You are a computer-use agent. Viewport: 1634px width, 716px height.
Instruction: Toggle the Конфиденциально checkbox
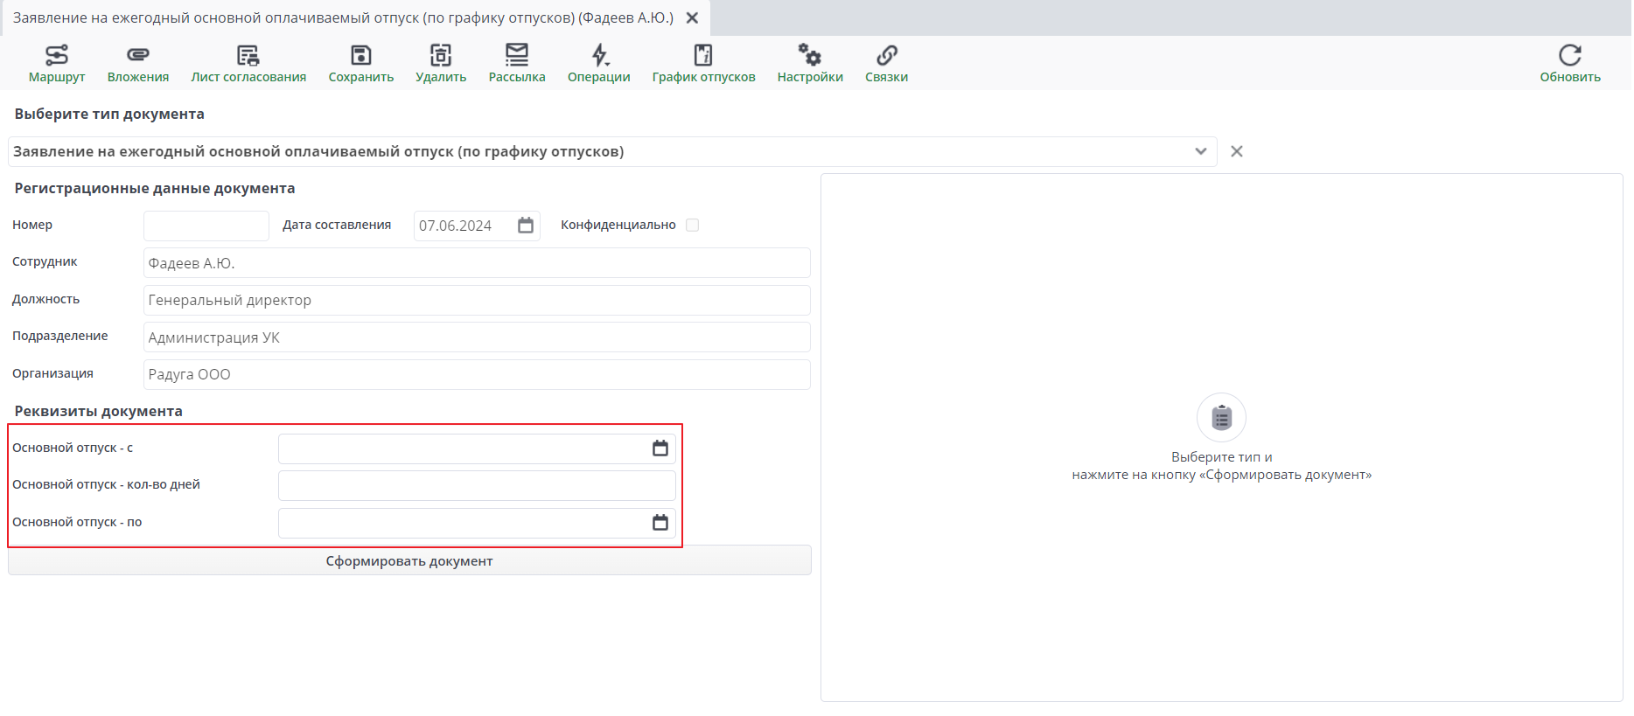(693, 225)
